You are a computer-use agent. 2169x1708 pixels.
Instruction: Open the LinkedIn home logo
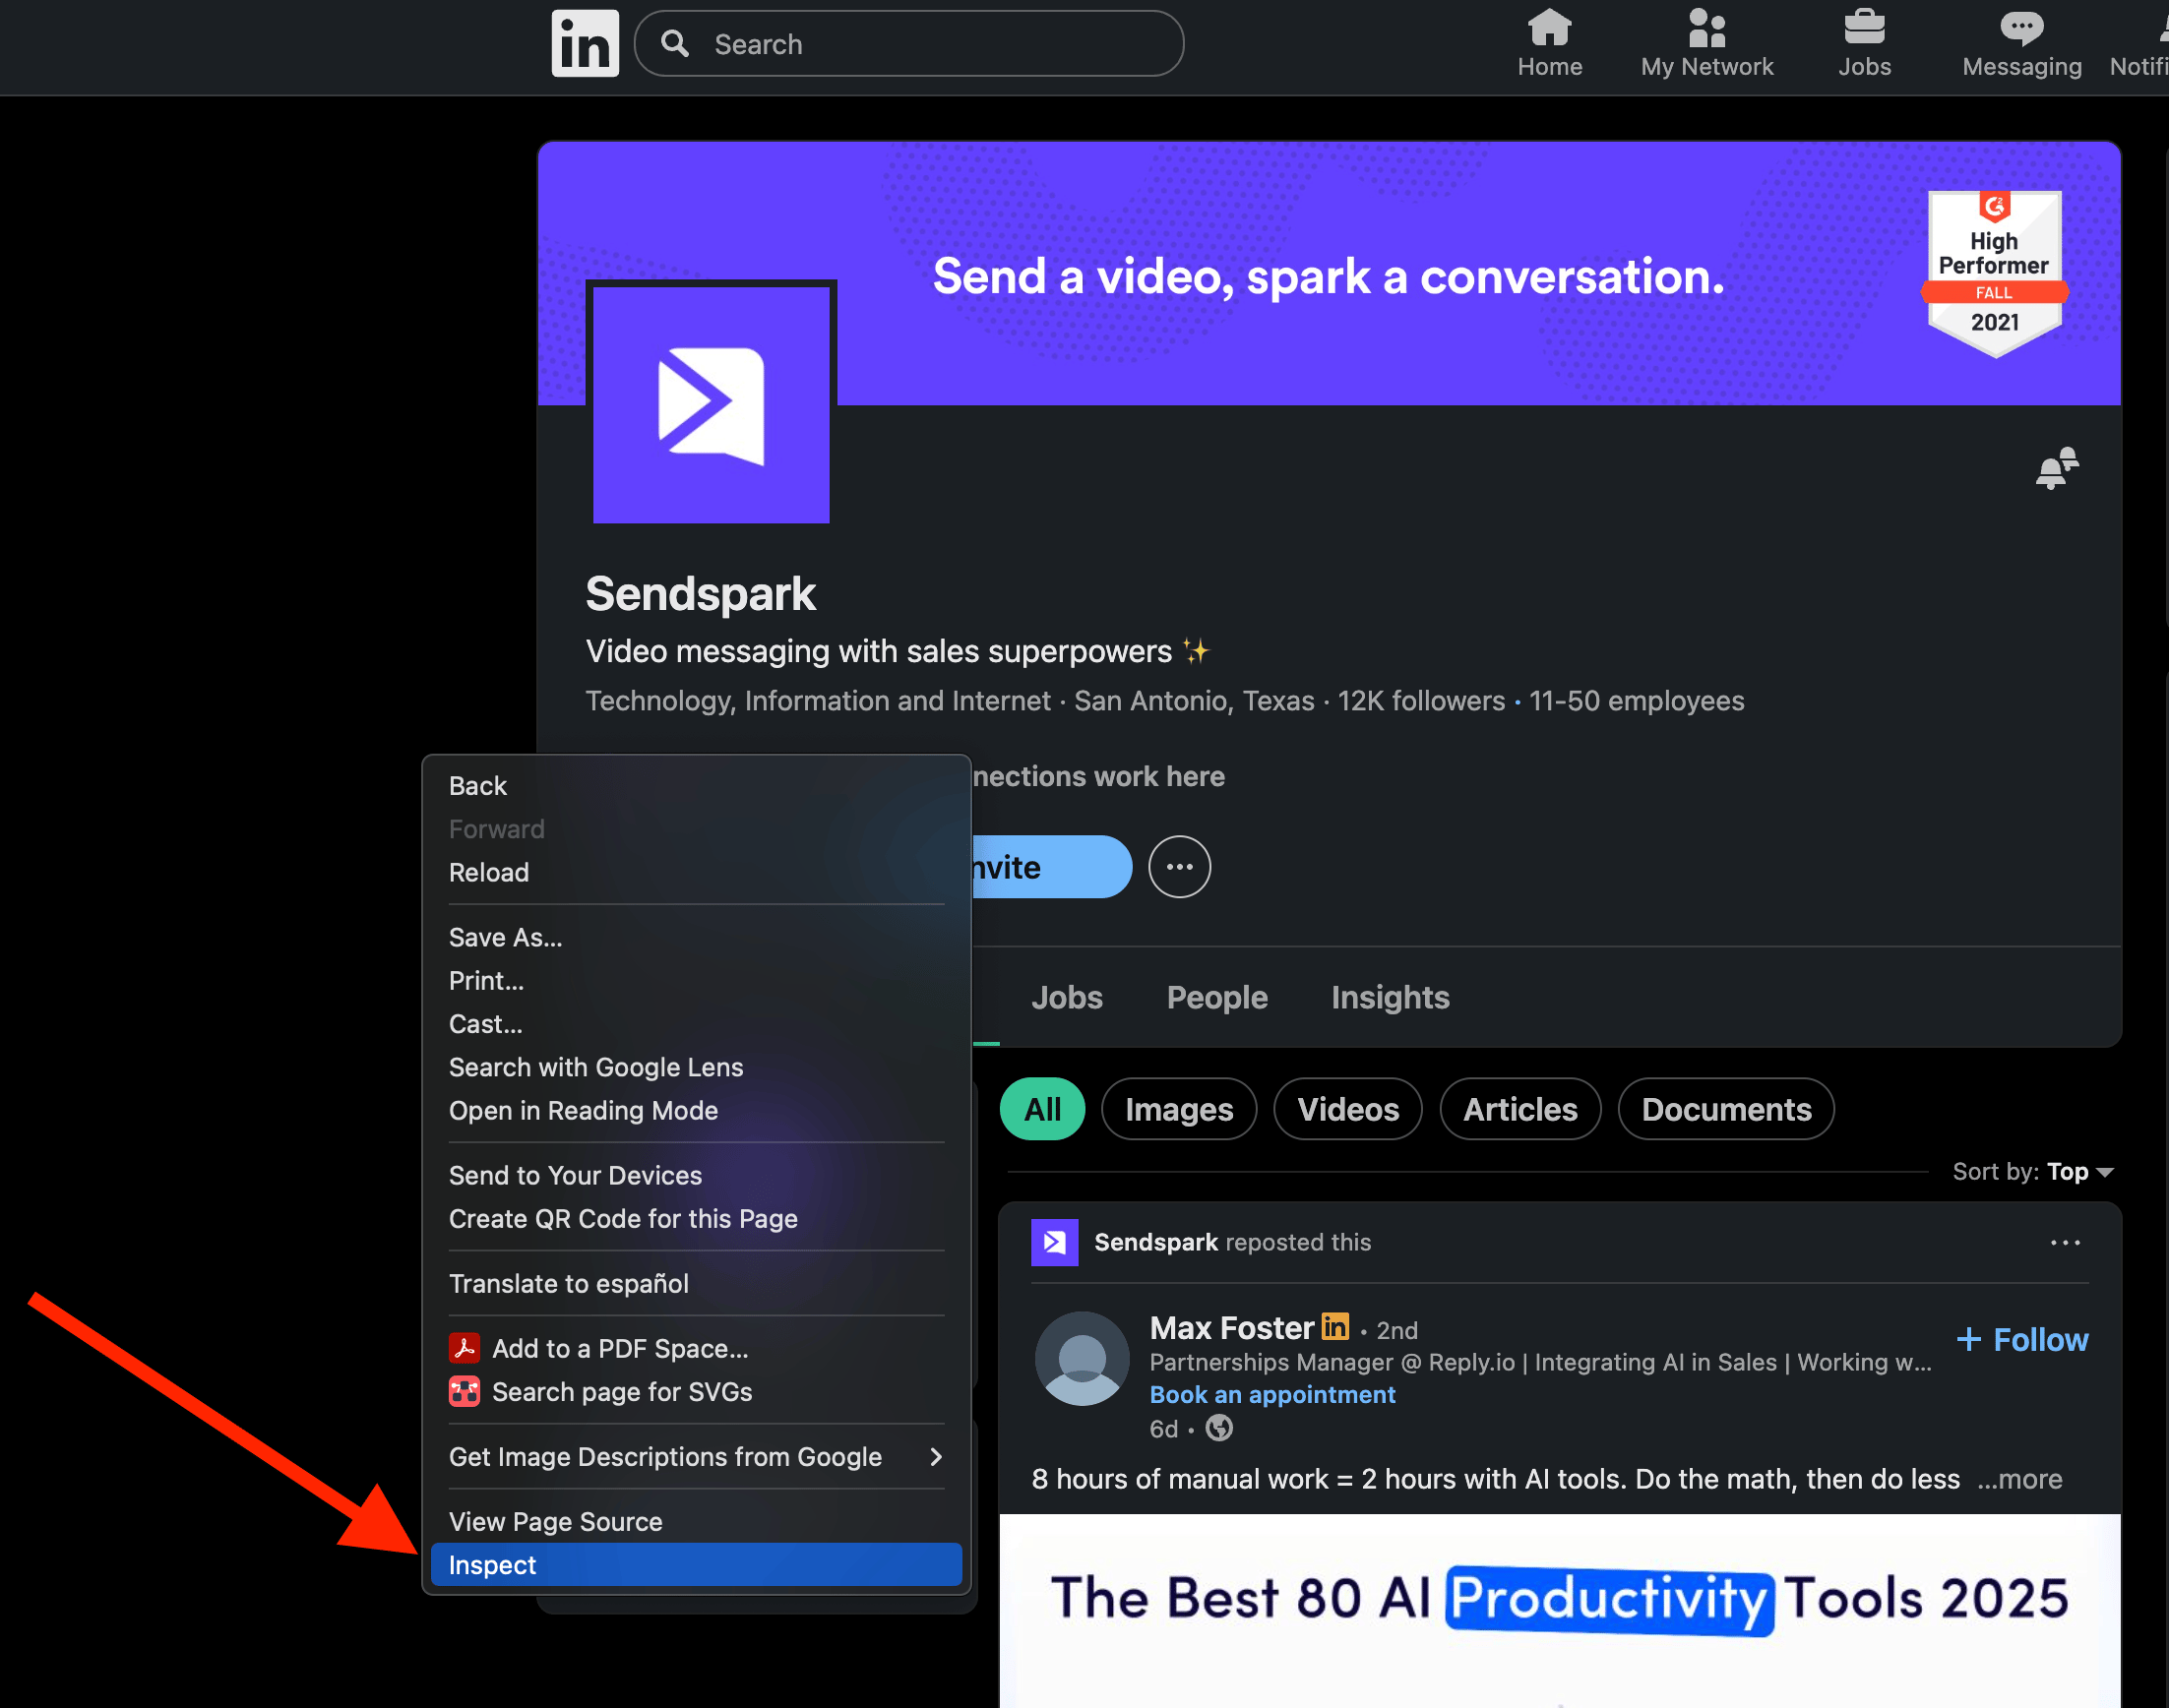[x=585, y=44]
